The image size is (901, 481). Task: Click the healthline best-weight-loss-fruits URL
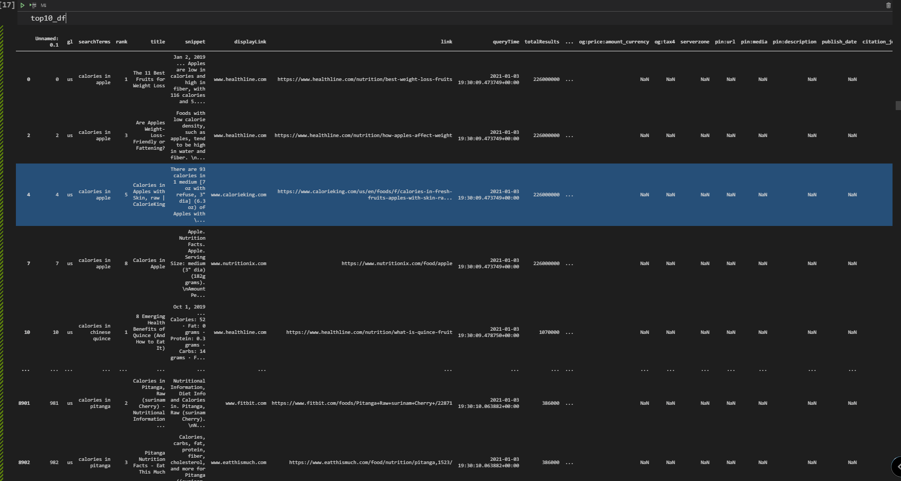click(365, 79)
